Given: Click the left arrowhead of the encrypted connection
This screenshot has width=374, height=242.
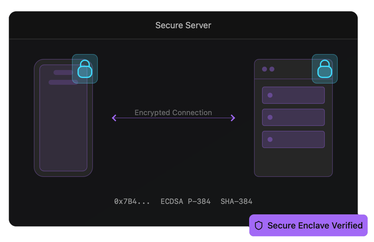Looking at the screenshot, I should pos(114,118).
